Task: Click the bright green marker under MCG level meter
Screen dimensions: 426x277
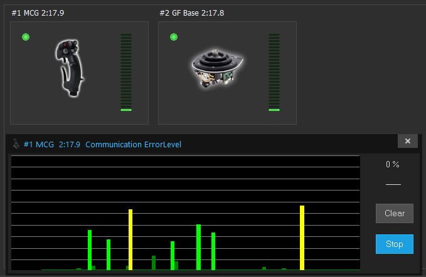Action: click(x=126, y=110)
